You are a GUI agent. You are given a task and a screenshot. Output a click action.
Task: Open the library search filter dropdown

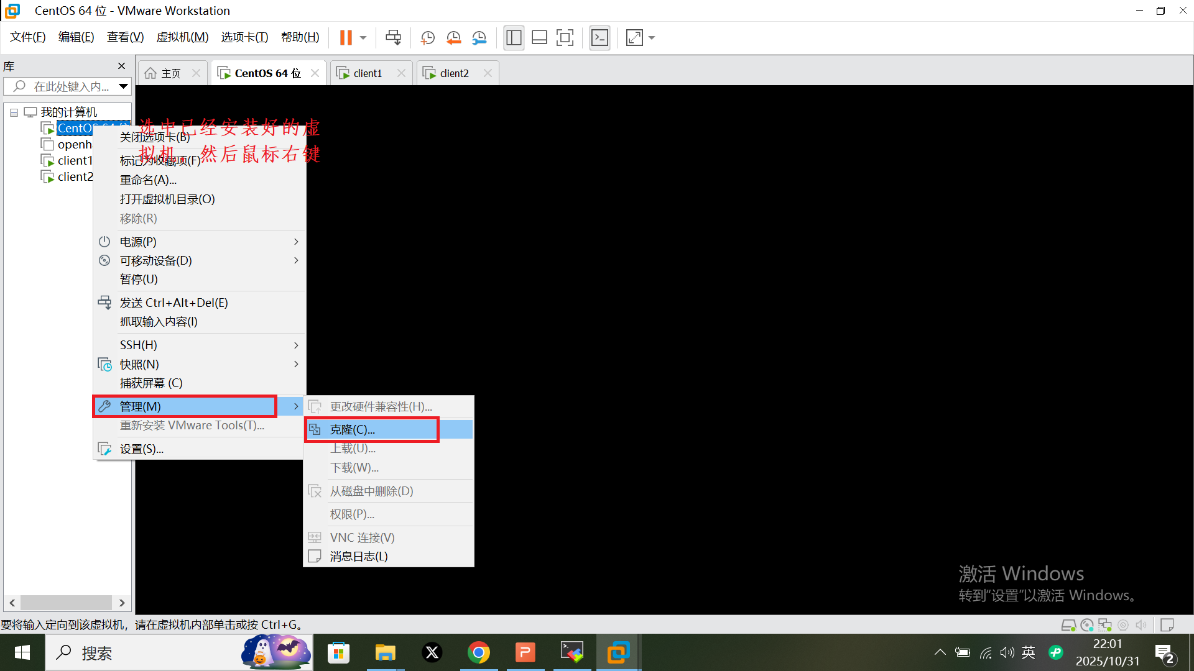pos(123,86)
